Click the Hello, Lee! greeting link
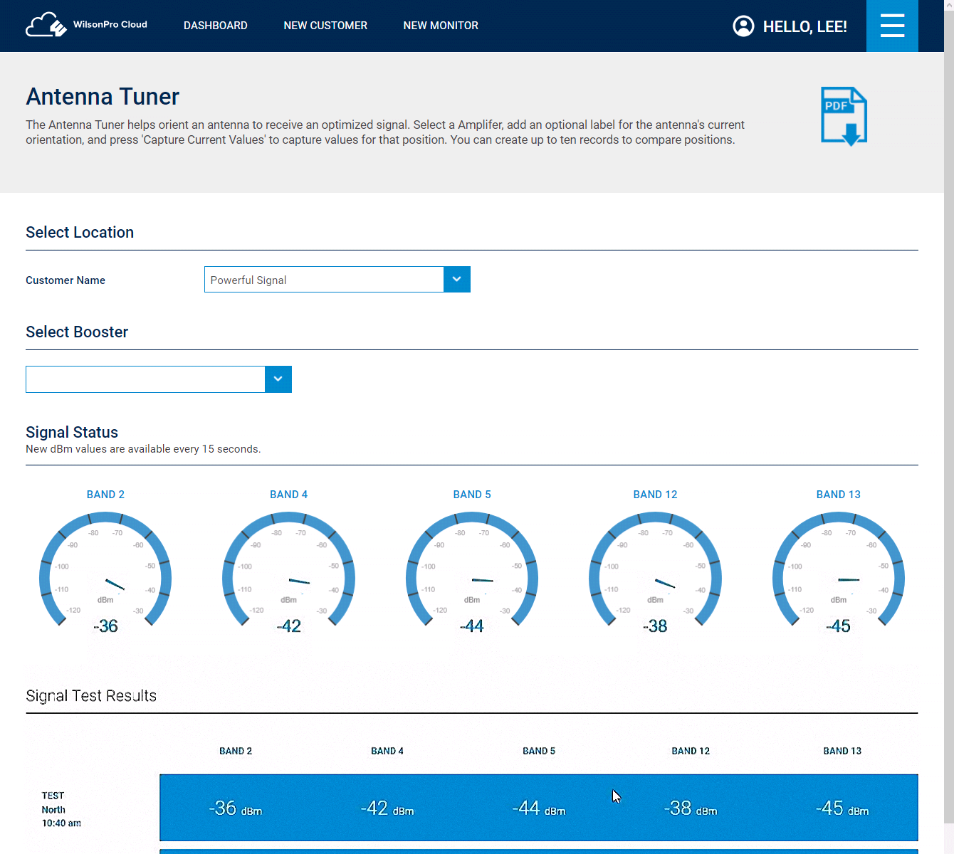The height and width of the screenshot is (854, 954). click(804, 27)
